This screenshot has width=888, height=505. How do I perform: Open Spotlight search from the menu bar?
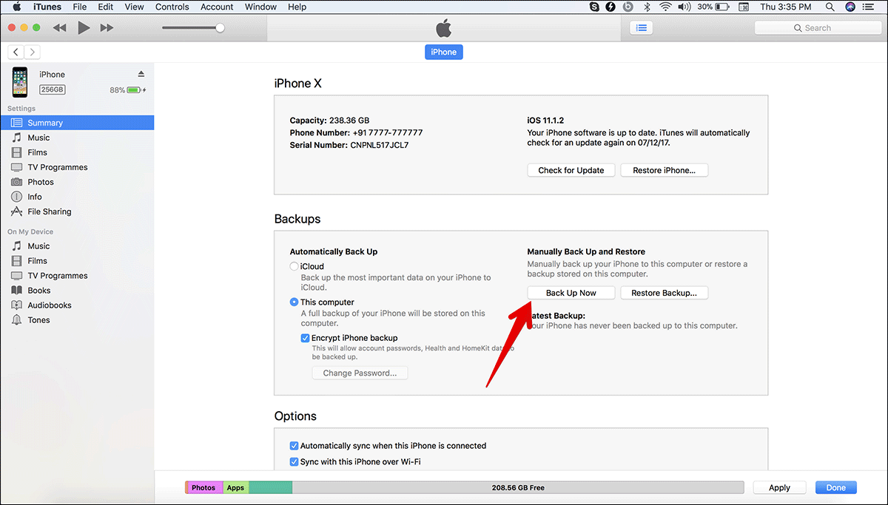(831, 7)
